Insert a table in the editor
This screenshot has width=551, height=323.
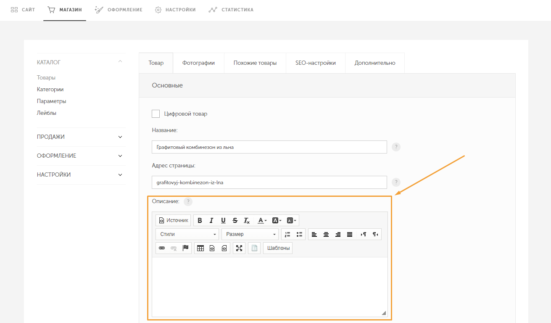[x=200, y=248]
